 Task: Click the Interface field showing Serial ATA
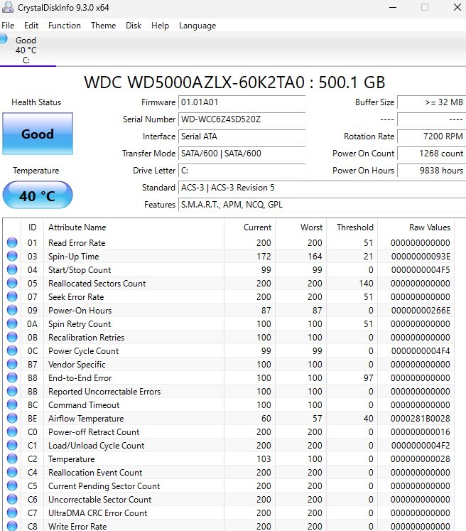242,136
